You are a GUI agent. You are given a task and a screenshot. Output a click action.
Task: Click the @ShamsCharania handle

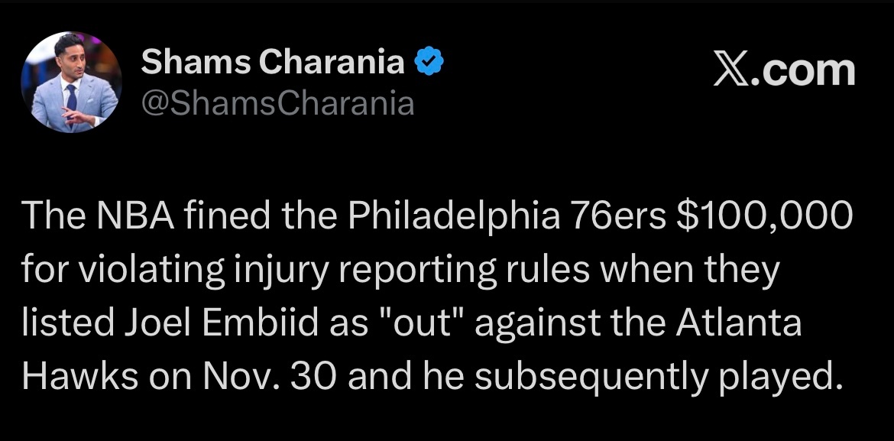(277, 100)
